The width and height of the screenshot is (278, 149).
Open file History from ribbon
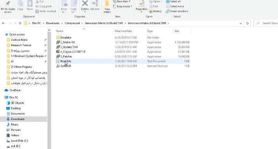pyautogui.click(x=155, y=11)
